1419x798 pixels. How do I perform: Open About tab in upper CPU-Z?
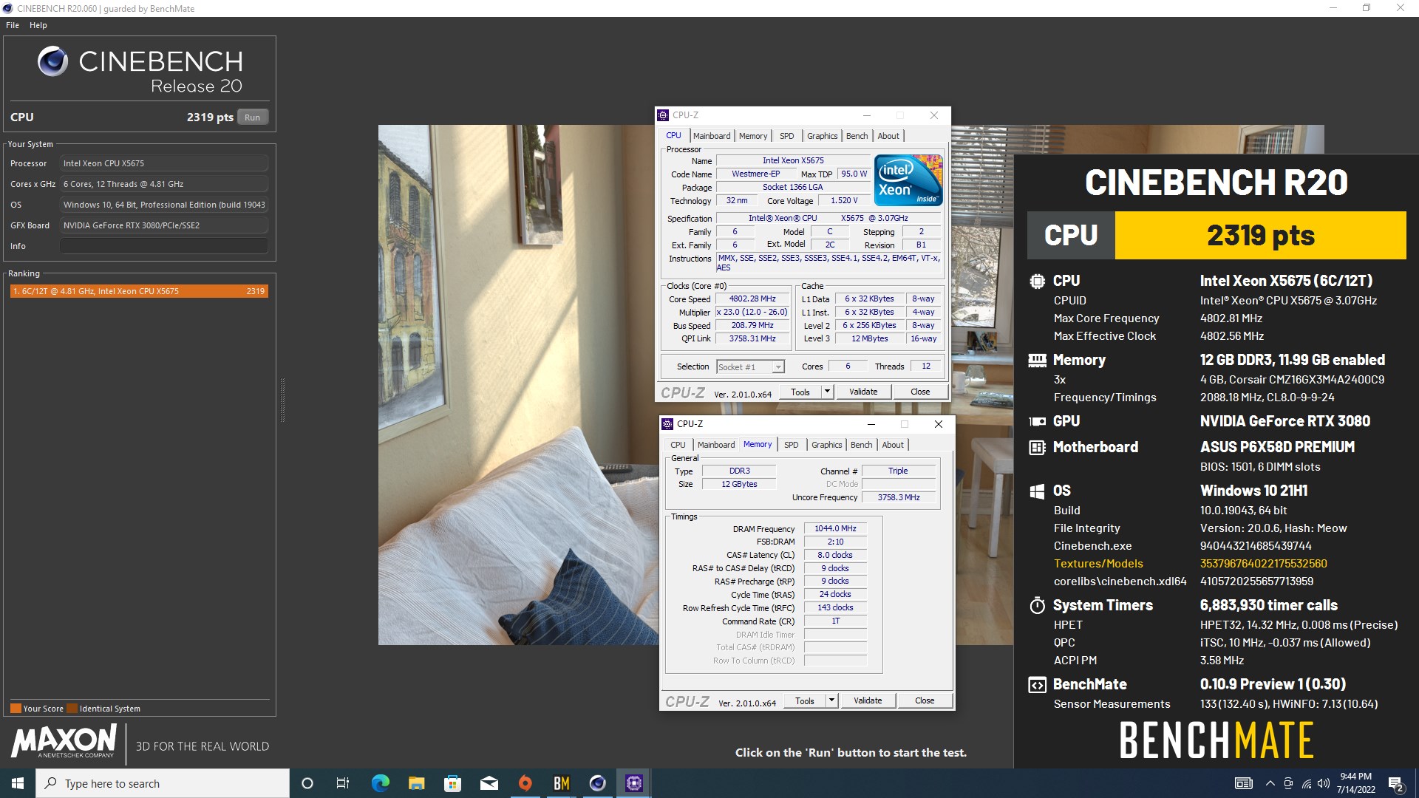[889, 136]
